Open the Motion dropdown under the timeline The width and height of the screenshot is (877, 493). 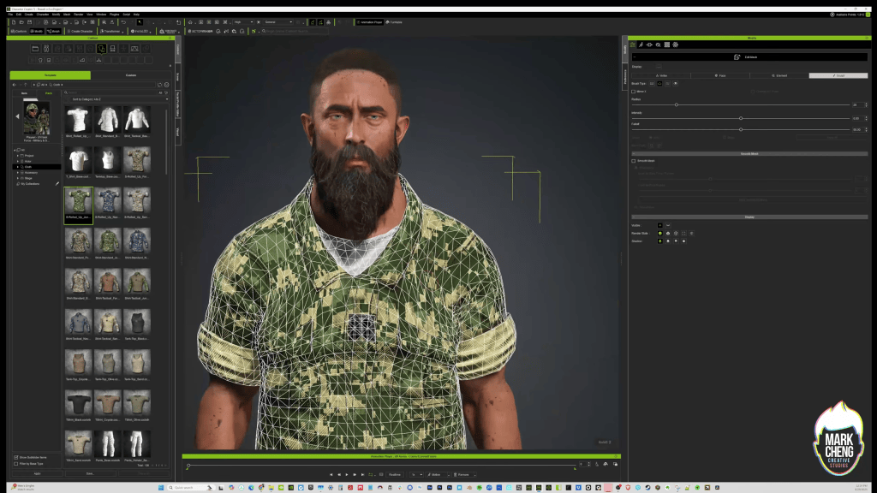(x=437, y=474)
